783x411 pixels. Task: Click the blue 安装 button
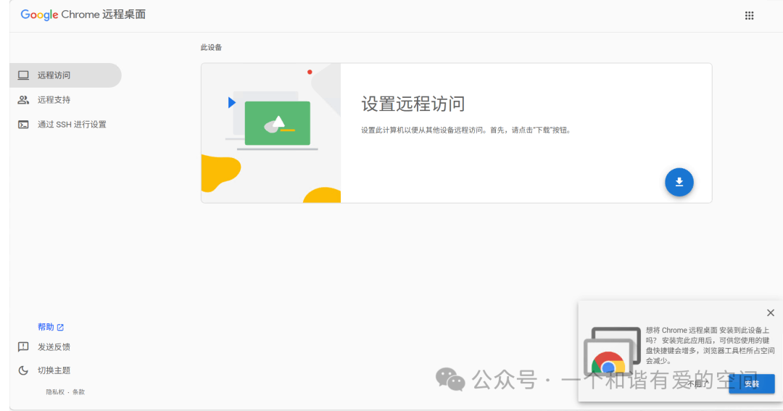pos(752,383)
